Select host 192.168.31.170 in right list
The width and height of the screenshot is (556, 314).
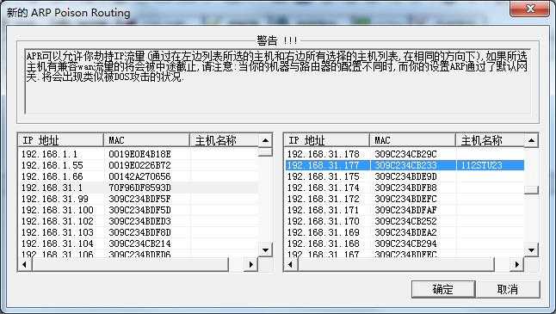pyautogui.click(x=405, y=221)
